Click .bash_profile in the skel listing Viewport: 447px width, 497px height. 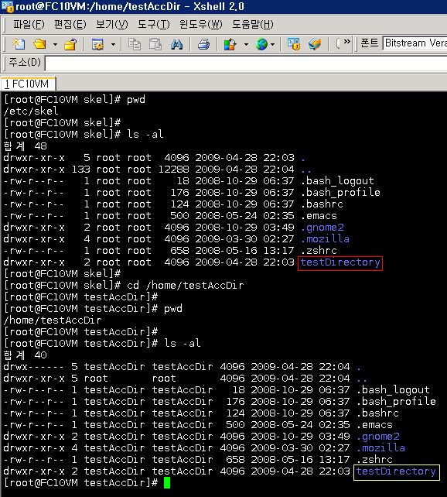pos(340,193)
